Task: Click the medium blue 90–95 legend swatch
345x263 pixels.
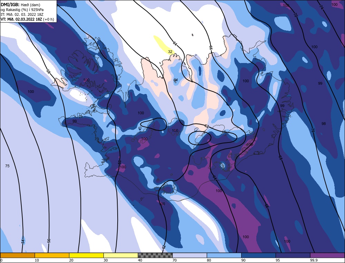Action: click(x=258, y=255)
